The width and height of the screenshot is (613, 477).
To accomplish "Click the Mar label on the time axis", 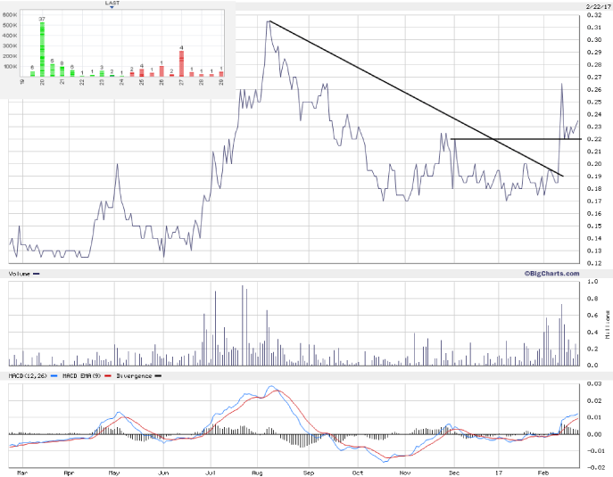I will 23,468.
